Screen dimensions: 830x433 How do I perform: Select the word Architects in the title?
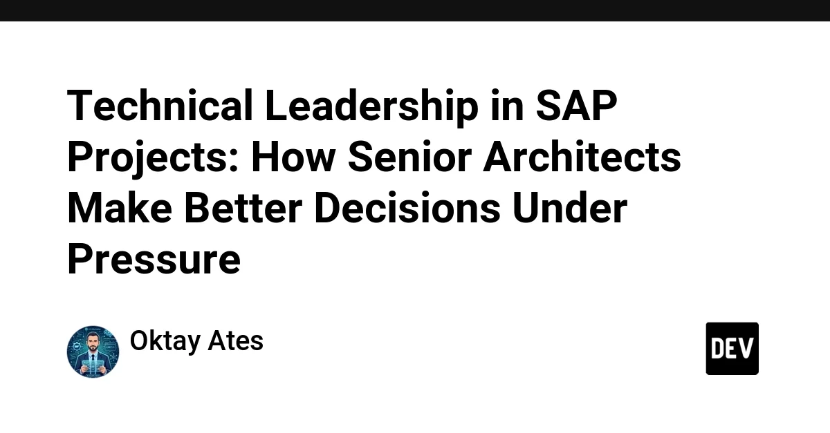pyautogui.click(x=582, y=158)
